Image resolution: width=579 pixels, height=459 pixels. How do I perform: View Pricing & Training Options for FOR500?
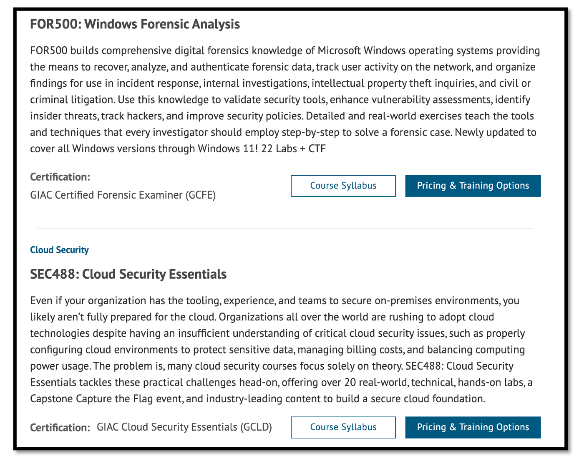point(473,186)
